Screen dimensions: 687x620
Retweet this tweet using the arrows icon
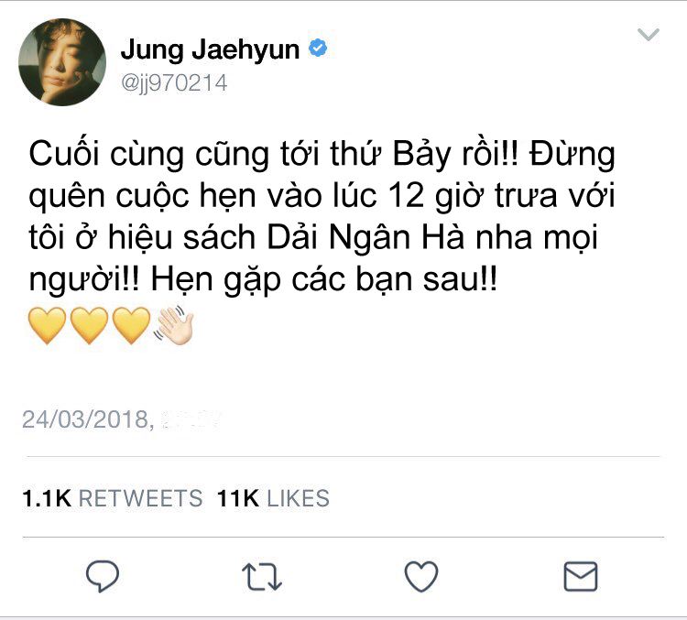point(262,577)
